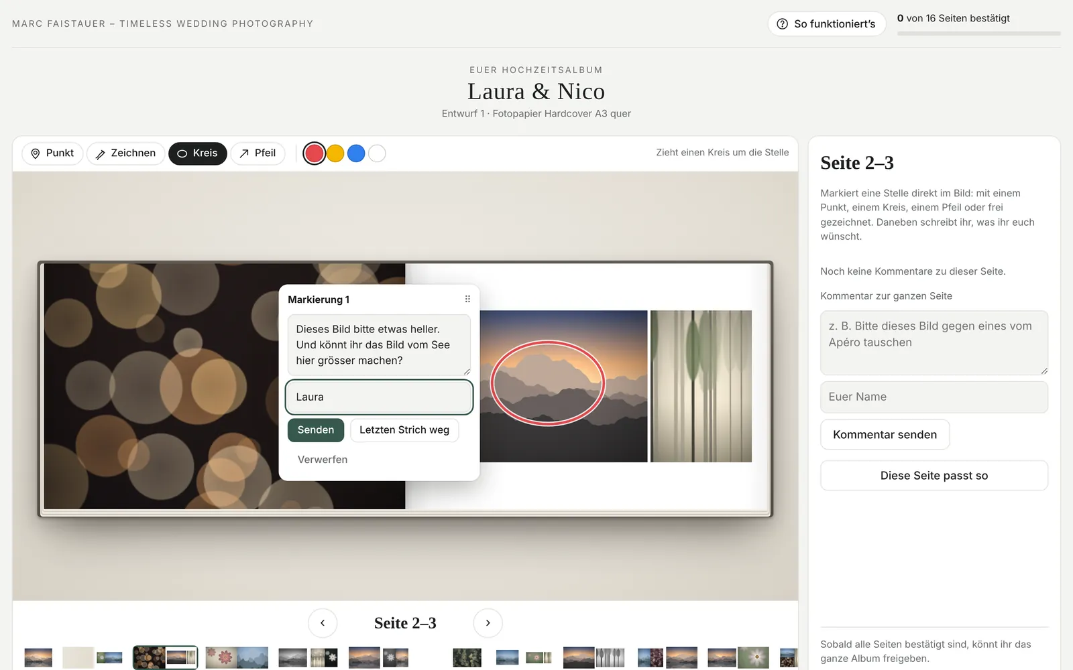This screenshot has height=670, width=1073.
Task: Pick the blue marker color
Action: (356, 153)
